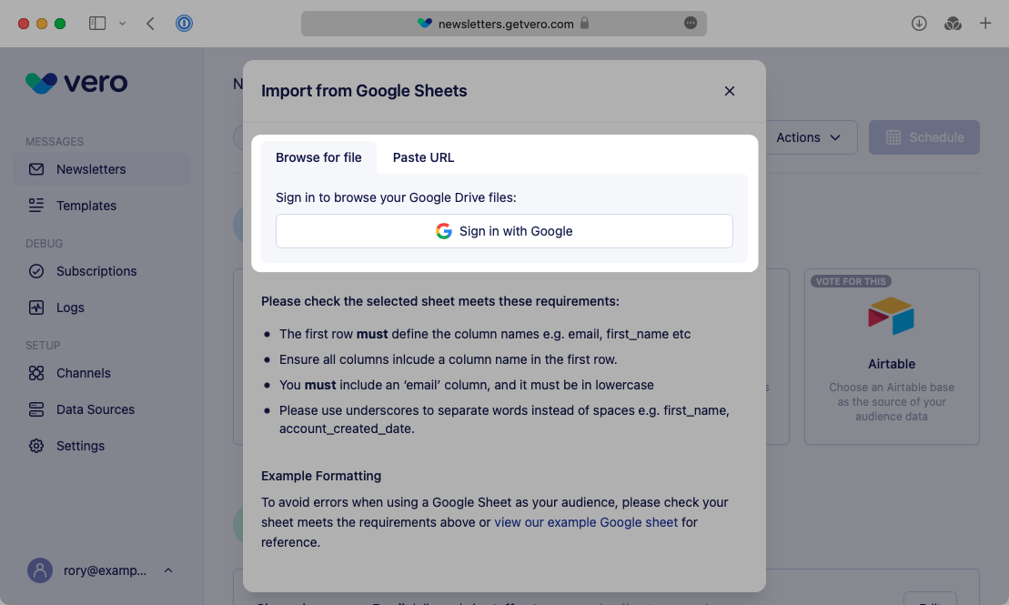Image resolution: width=1009 pixels, height=605 pixels.
Task: Click the VOTE FOR THIS badge on Airtable
Action: pyautogui.click(x=849, y=281)
